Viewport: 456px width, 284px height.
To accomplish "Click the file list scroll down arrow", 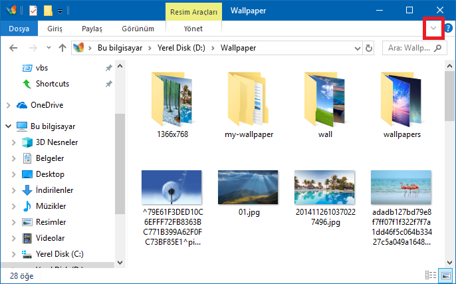I will tap(449, 263).
